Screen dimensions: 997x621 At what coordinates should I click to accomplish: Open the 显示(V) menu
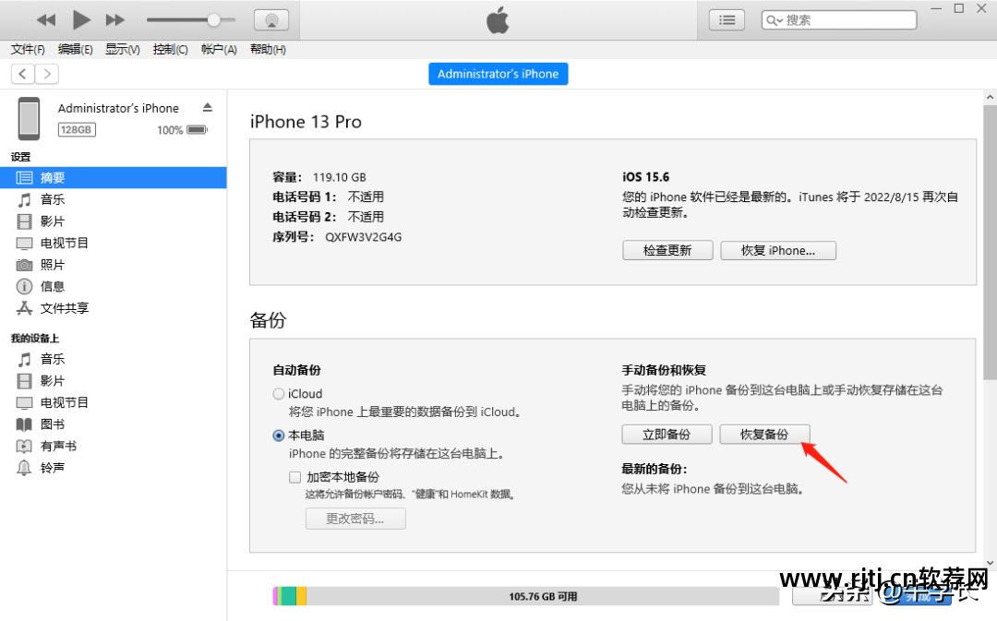[122, 50]
